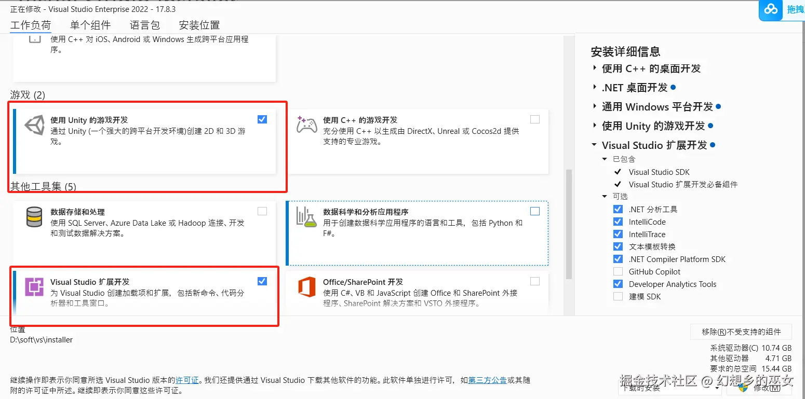Click the 安装详细信息 heading
This screenshot has width=805, height=399.
tap(625, 51)
